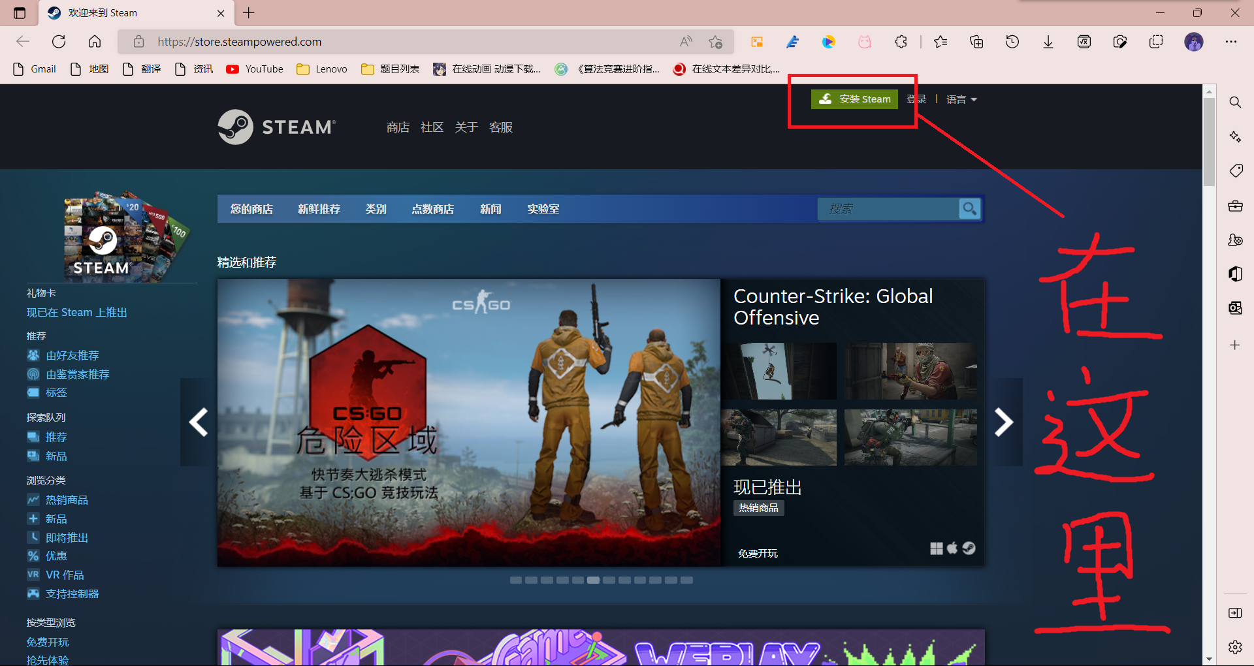Open the 社区 community menu item
This screenshot has width=1254, height=666.
pyautogui.click(x=432, y=127)
